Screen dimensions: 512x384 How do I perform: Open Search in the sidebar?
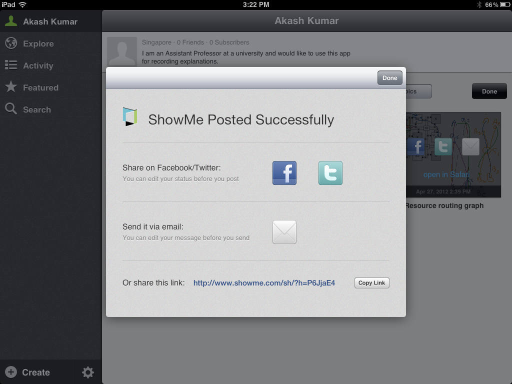click(x=50, y=109)
